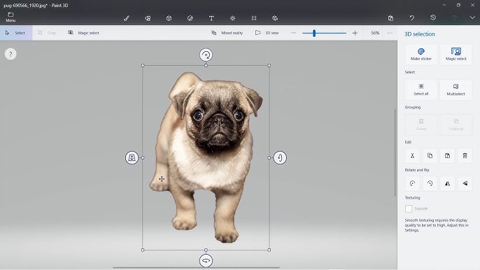
Task: Open the question mark help button
Action: click(x=10, y=54)
